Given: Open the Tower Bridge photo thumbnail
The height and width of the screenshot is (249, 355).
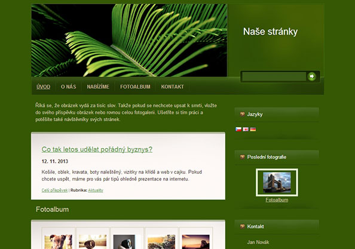Looking at the screenshot, I should (x=277, y=182).
